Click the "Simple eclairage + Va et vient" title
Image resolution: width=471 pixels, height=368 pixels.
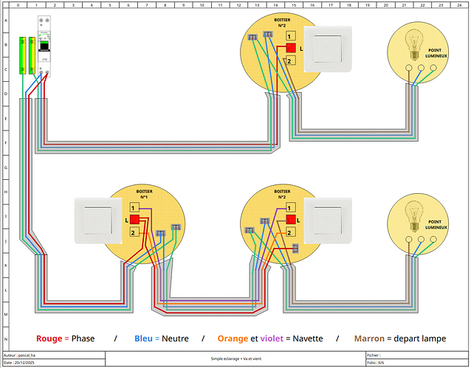(235, 358)
